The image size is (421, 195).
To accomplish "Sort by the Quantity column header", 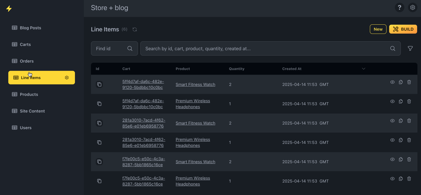I will click(x=236, y=69).
